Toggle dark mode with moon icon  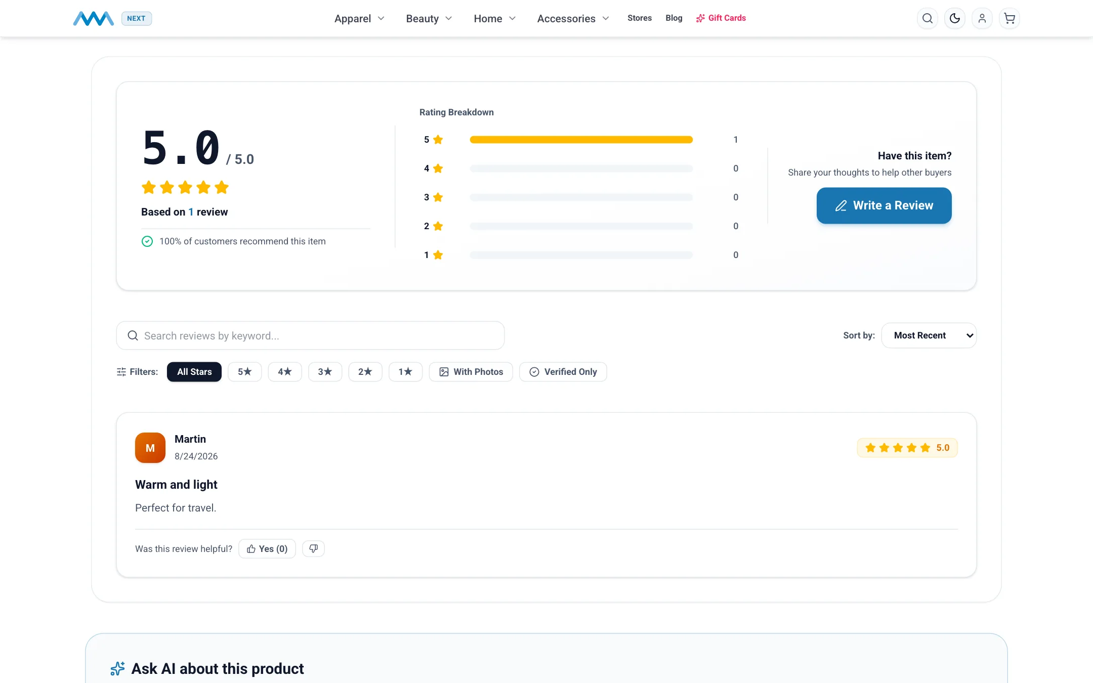coord(955,18)
